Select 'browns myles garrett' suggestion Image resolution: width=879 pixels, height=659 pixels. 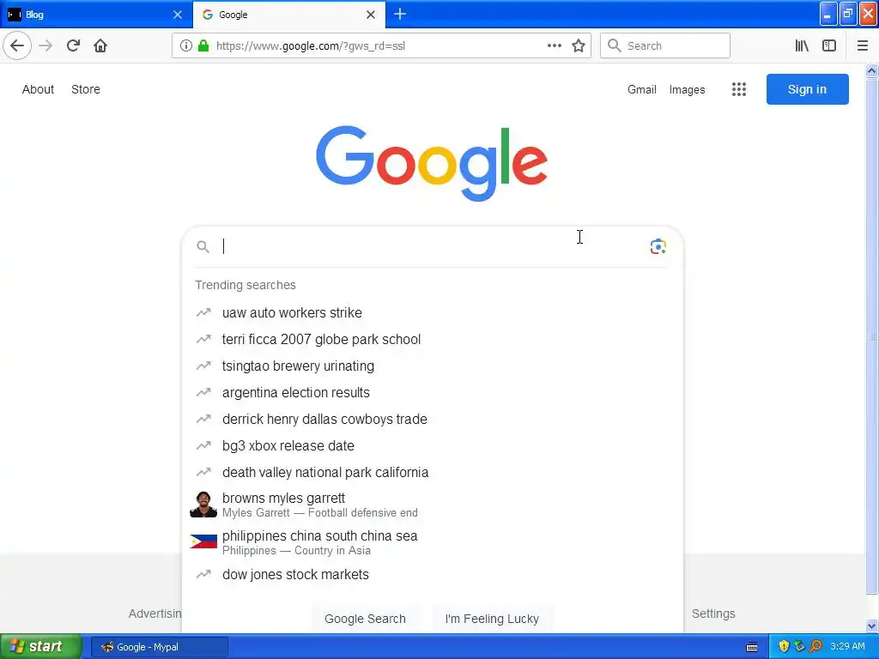(432, 505)
